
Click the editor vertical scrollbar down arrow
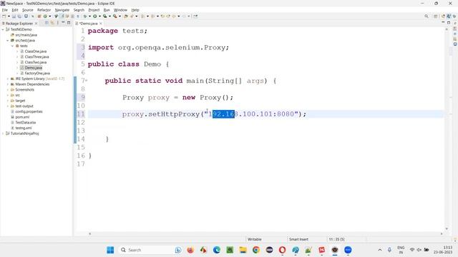447,228
